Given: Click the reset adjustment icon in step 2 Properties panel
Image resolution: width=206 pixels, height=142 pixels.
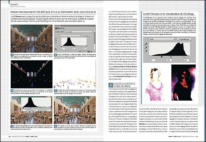Looking at the screenshot, I should point(86,52).
